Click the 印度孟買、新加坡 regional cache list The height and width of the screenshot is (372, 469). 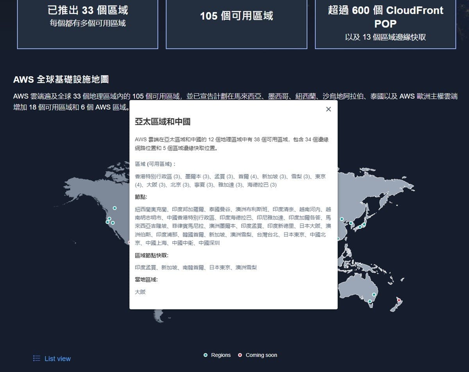tap(196, 267)
